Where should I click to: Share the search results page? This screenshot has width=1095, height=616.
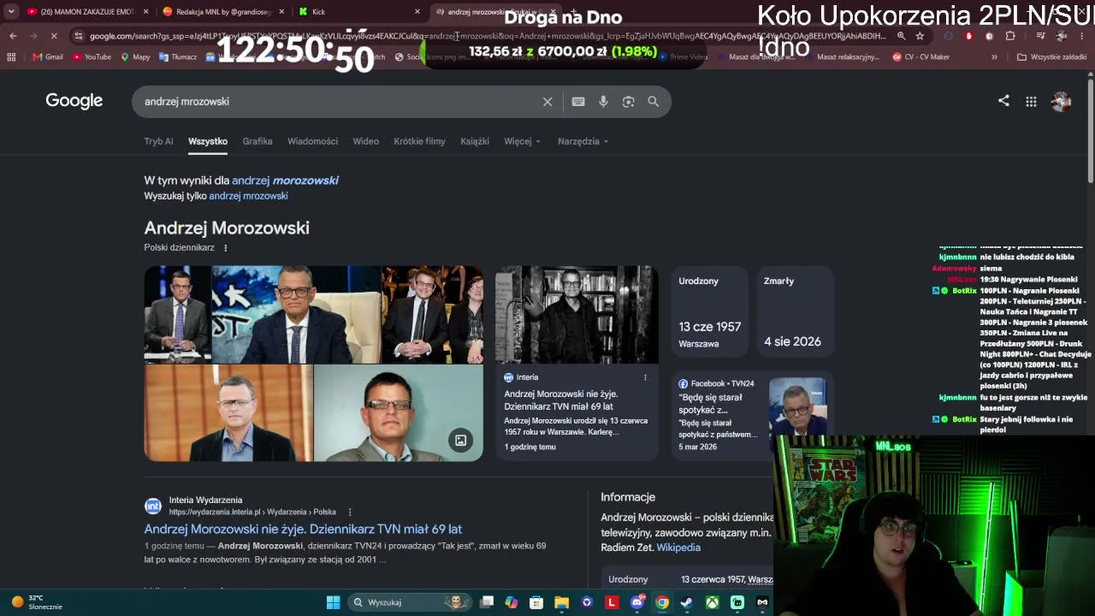(x=1003, y=101)
